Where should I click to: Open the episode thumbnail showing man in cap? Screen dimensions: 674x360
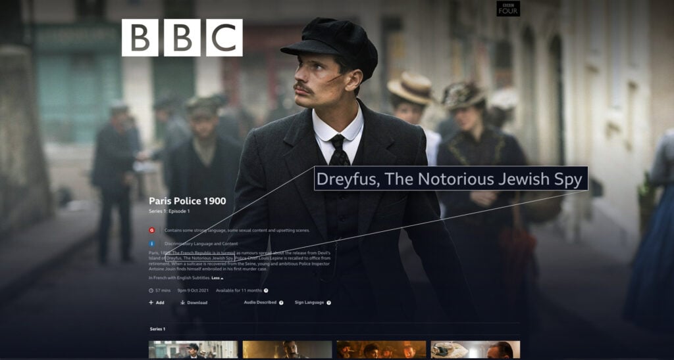pyautogui.click(x=193, y=349)
